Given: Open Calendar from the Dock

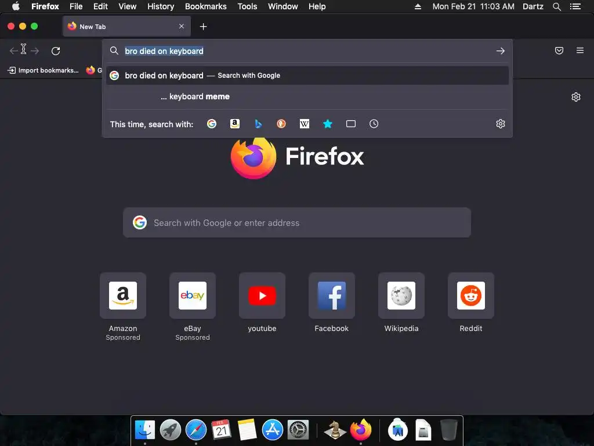Looking at the screenshot, I should point(221,430).
